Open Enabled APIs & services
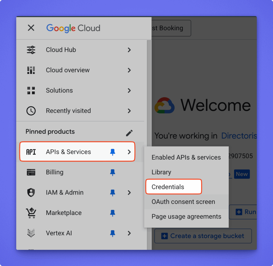The image size is (273, 266). click(186, 157)
